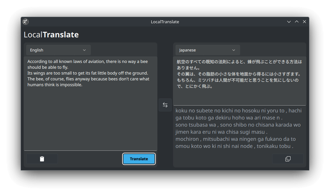330x195 pixels.
Task: Click the Translate button
Action: pyautogui.click(x=139, y=159)
